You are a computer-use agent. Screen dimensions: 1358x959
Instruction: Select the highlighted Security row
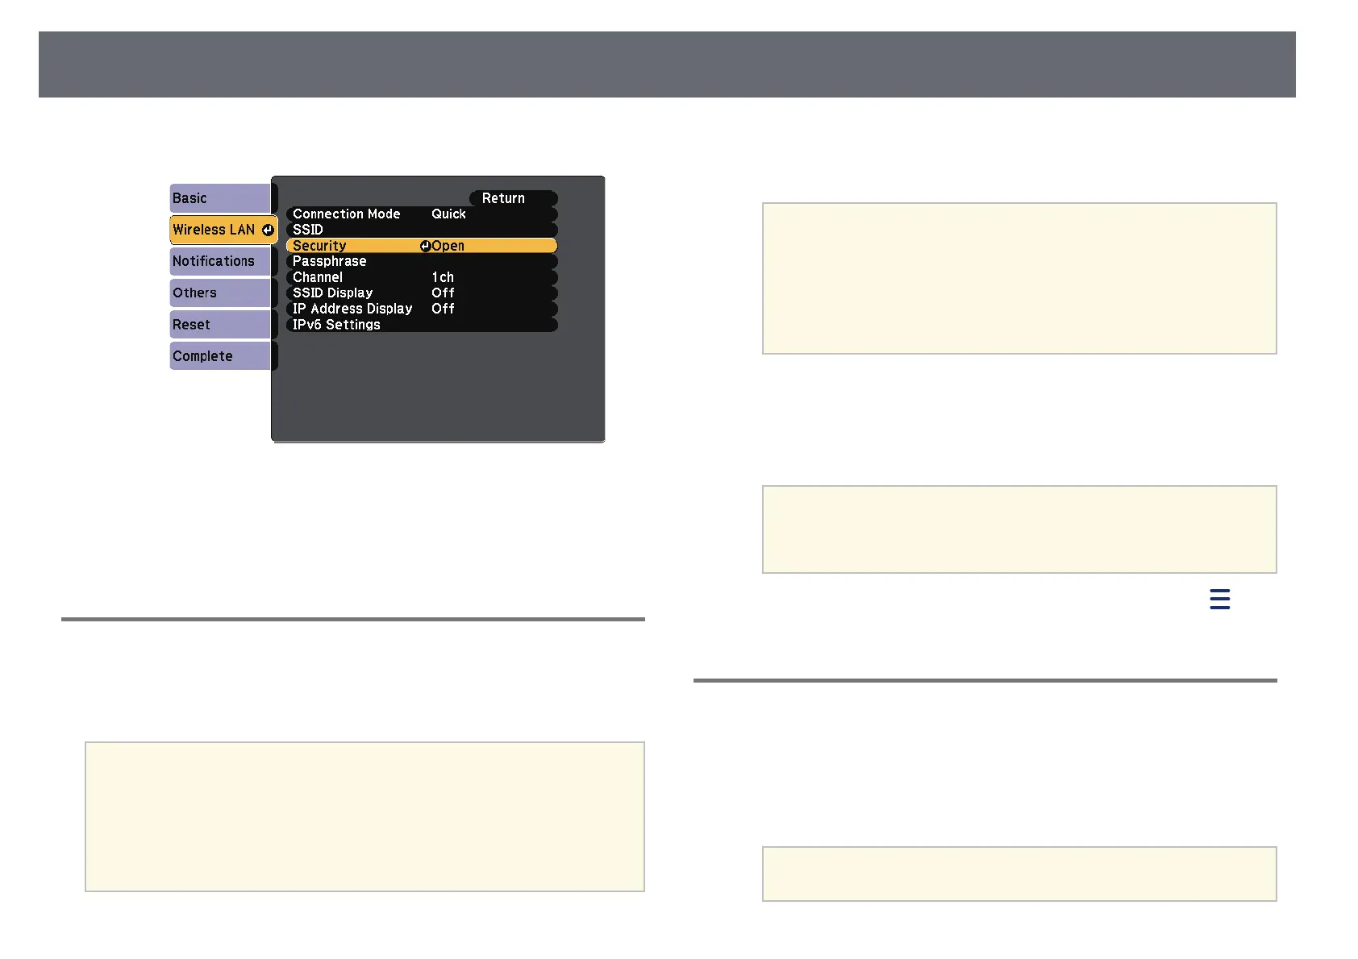422,246
